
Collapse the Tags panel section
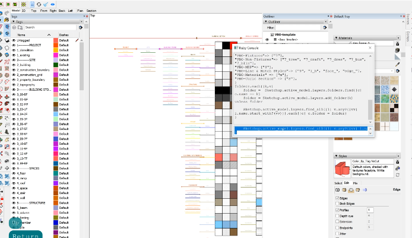(x=14, y=21)
